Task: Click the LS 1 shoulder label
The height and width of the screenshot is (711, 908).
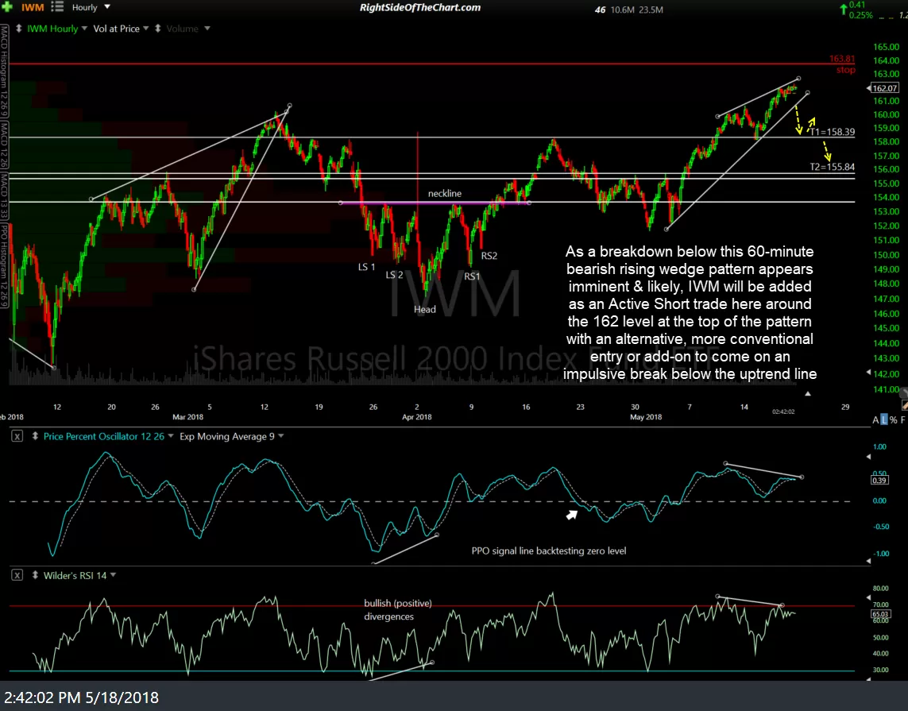Action: pyautogui.click(x=366, y=267)
